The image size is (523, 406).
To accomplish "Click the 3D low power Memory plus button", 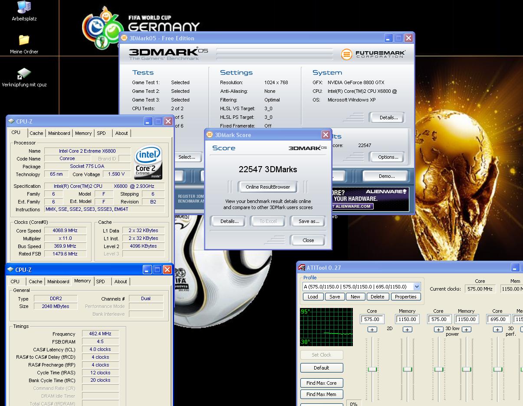I will (467, 330).
